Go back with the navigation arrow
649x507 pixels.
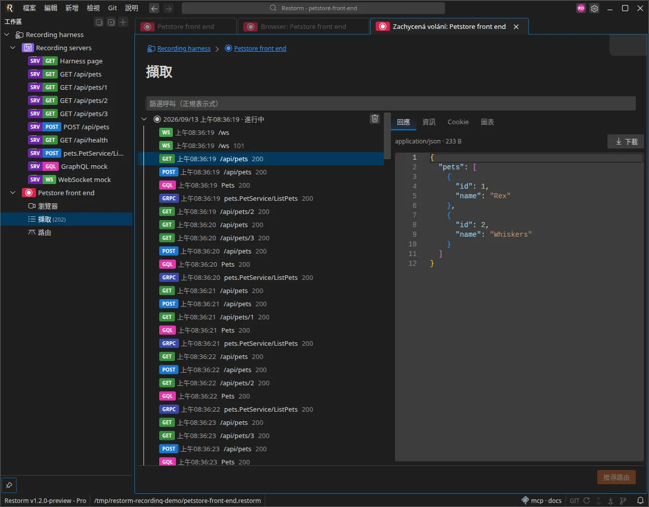click(154, 8)
